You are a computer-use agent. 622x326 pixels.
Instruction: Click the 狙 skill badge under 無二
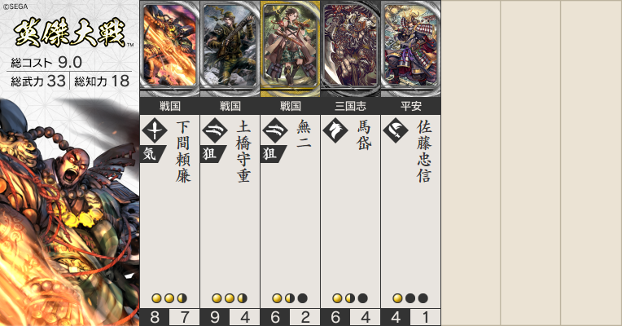point(273,154)
